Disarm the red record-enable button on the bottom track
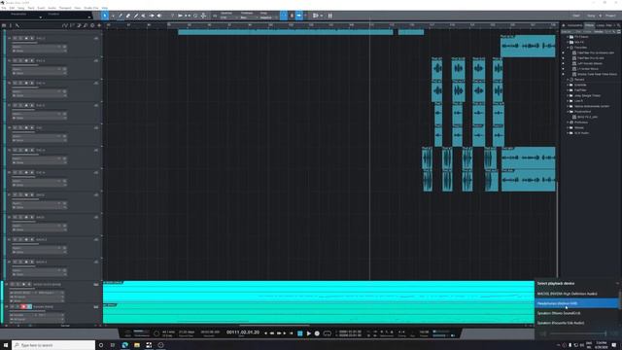 (23, 306)
